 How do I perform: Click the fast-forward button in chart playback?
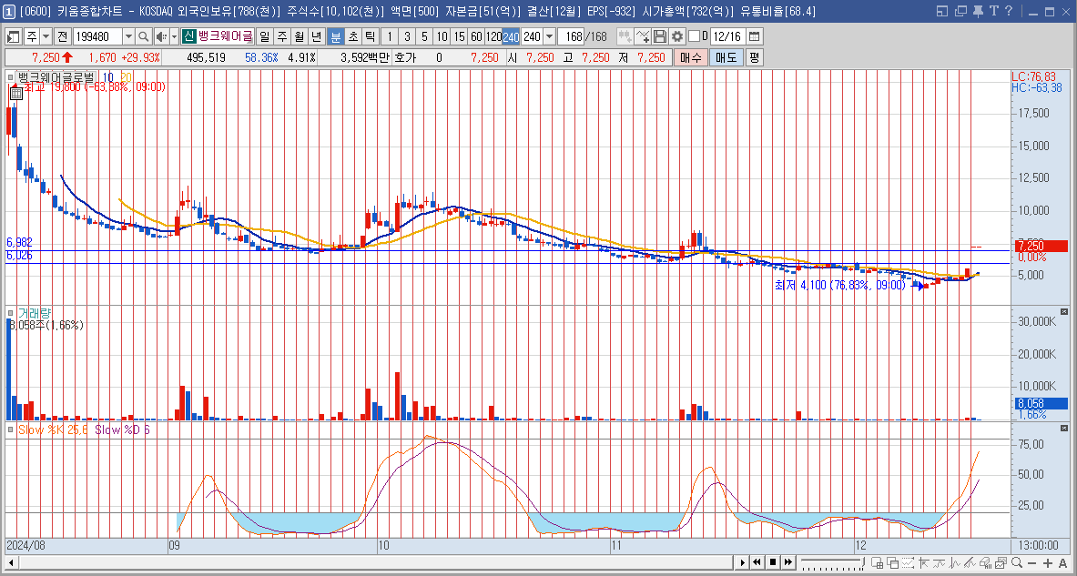pyautogui.click(x=787, y=562)
